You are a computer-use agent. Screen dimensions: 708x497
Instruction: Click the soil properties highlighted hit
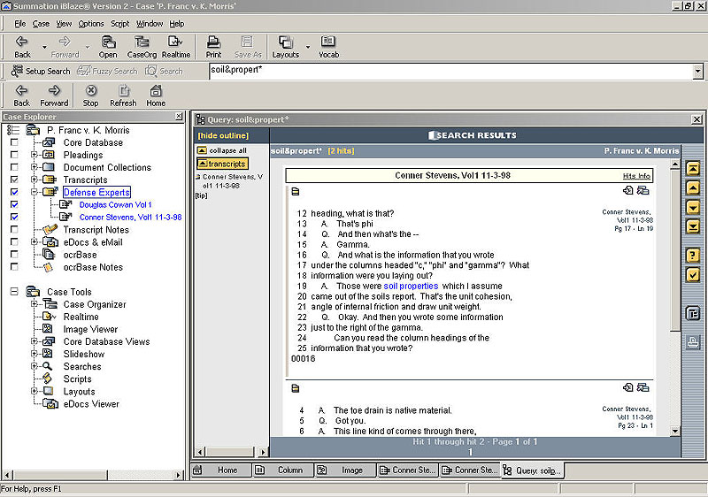point(411,286)
